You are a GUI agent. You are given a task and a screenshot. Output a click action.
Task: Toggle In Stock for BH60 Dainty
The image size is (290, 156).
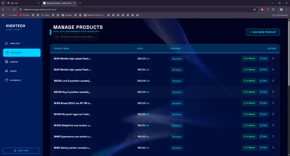point(249,148)
